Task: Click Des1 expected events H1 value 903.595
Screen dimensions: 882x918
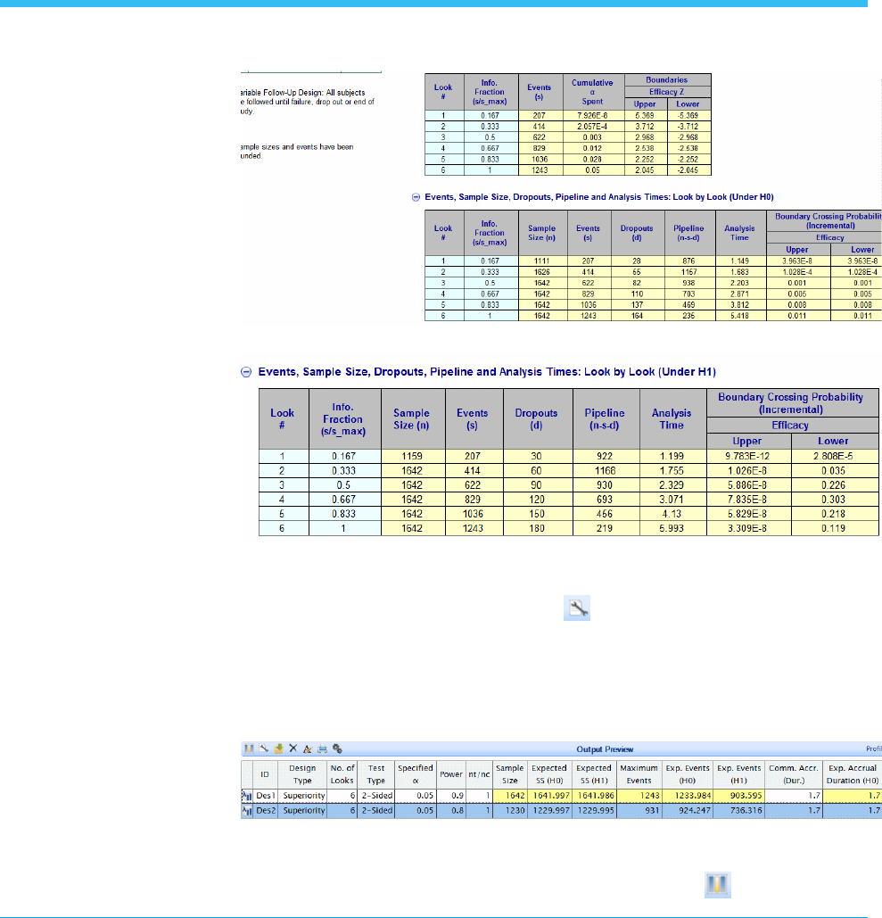Action: [x=738, y=796]
